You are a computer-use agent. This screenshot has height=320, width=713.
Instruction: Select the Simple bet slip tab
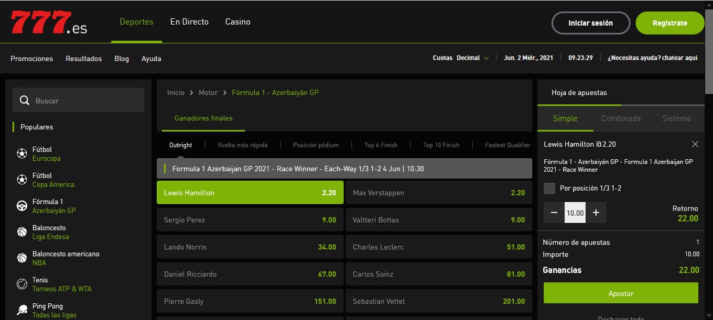click(x=565, y=118)
